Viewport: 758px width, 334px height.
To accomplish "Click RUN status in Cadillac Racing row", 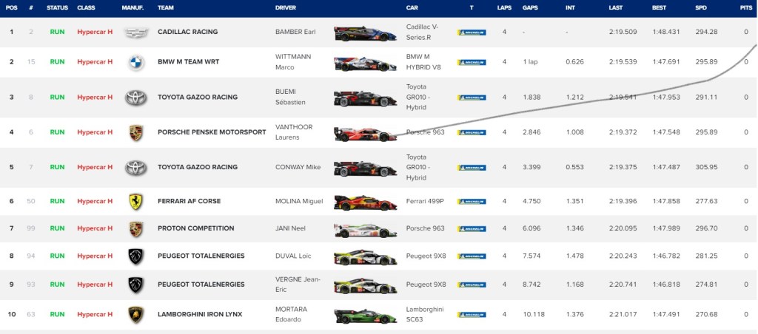I will 57,32.
